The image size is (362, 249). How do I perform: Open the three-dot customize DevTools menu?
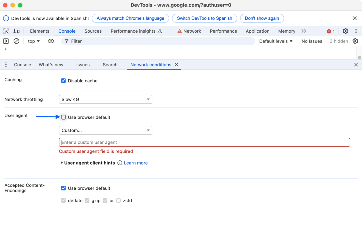click(x=356, y=31)
